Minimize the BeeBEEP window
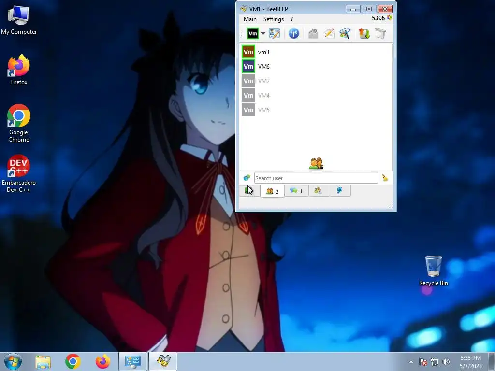Image resolution: width=495 pixels, height=371 pixels. click(x=353, y=9)
